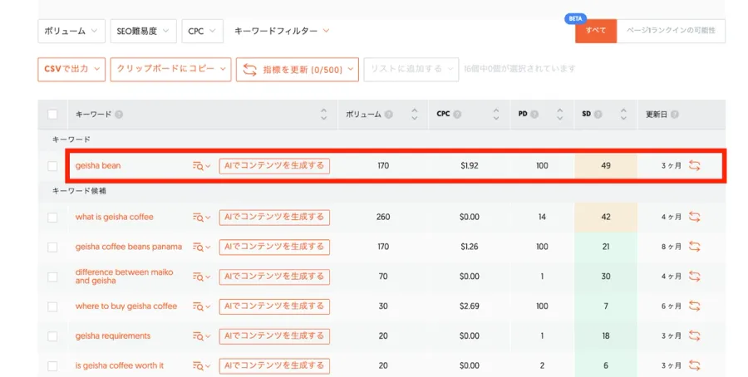
Task: Switch to ページ1ランクインの可能性 tab
Action: pyautogui.click(x=672, y=31)
